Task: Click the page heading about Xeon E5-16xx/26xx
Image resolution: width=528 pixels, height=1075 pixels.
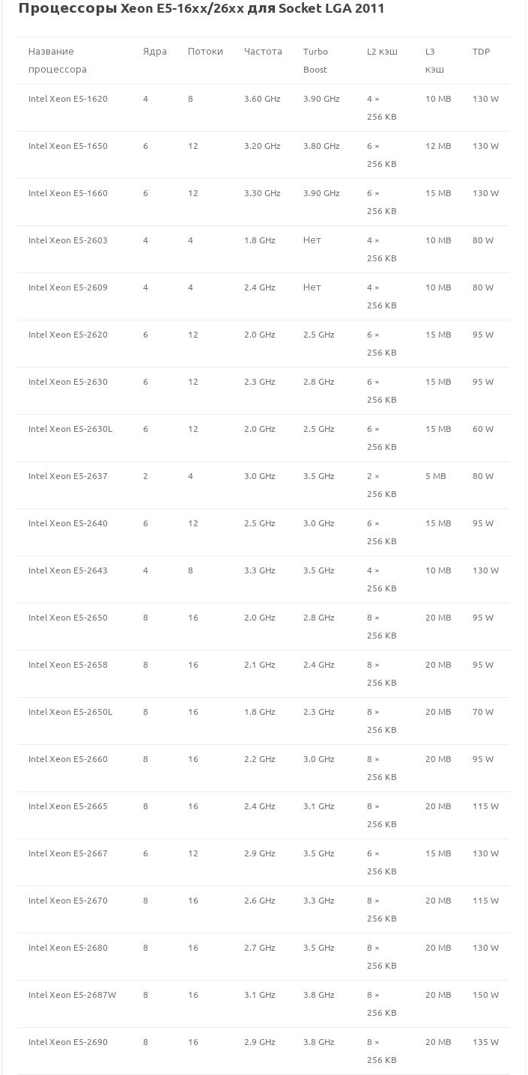Action: point(201,9)
